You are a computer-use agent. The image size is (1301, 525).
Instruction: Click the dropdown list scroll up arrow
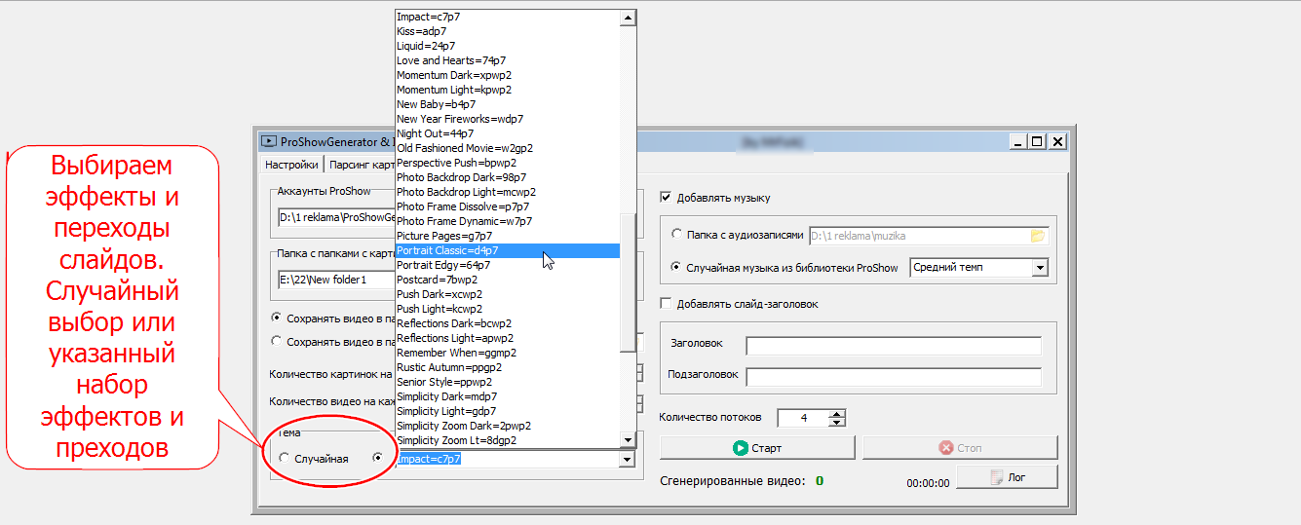tap(629, 18)
